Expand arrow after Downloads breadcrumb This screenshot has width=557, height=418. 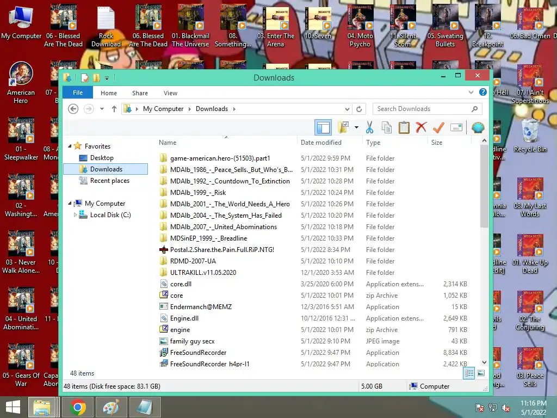(234, 109)
